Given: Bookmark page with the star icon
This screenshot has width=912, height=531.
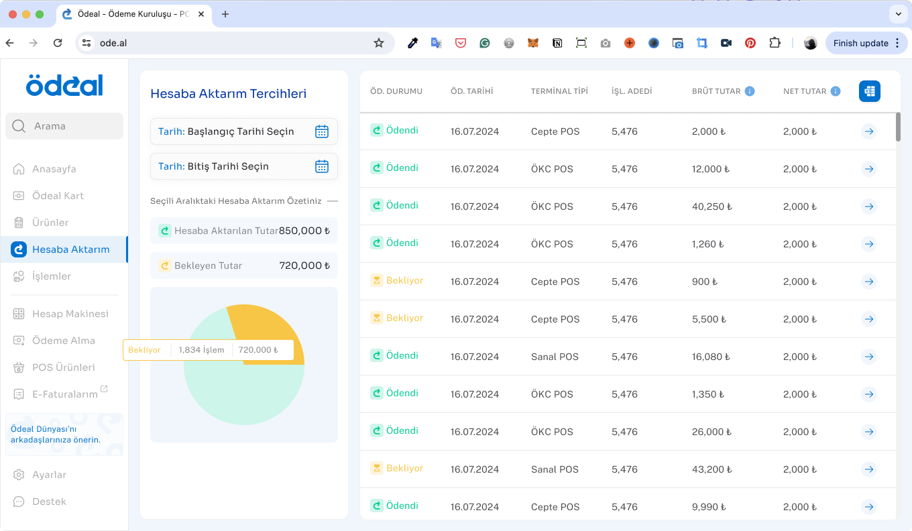Looking at the screenshot, I should [x=379, y=43].
